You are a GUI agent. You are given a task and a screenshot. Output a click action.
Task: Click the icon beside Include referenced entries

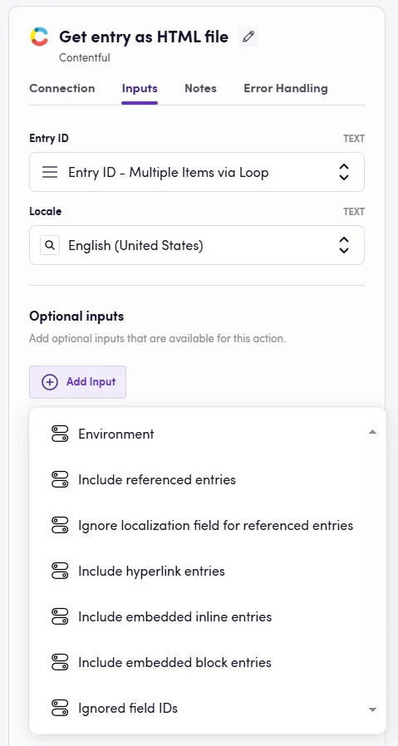60,479
